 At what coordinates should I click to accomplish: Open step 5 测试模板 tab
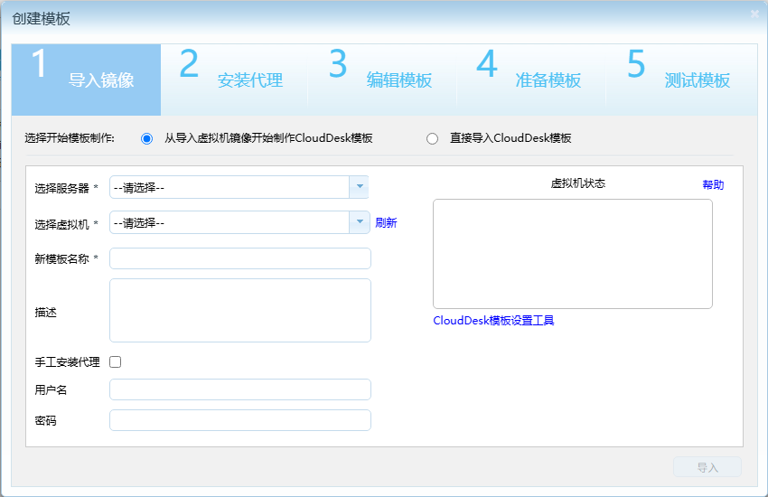[682, 80]
